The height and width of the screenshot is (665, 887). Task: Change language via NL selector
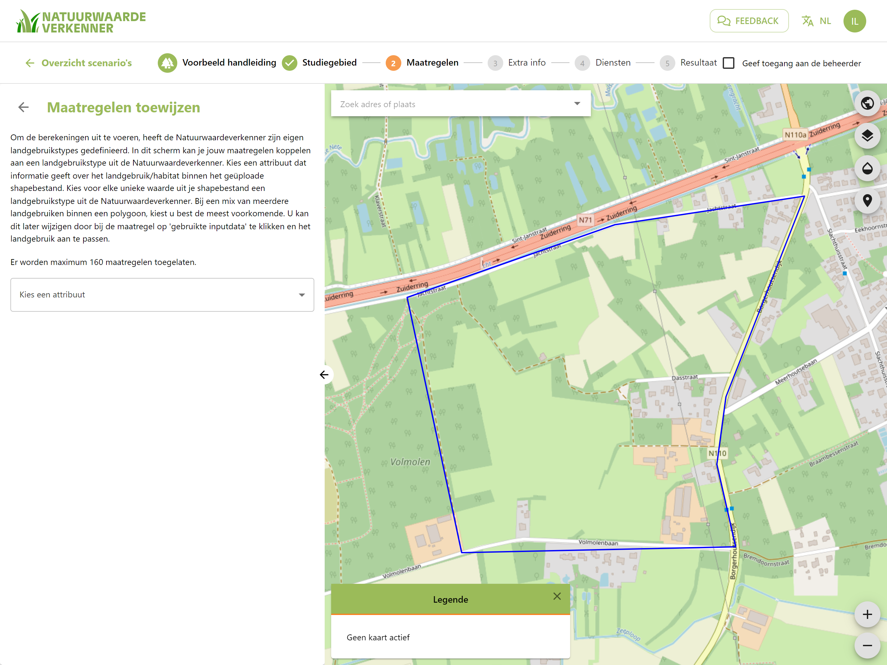(x=825, y=21)
